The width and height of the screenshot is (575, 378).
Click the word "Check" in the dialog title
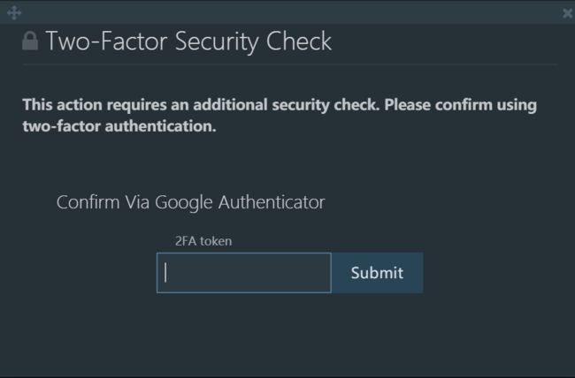point(299,41)
